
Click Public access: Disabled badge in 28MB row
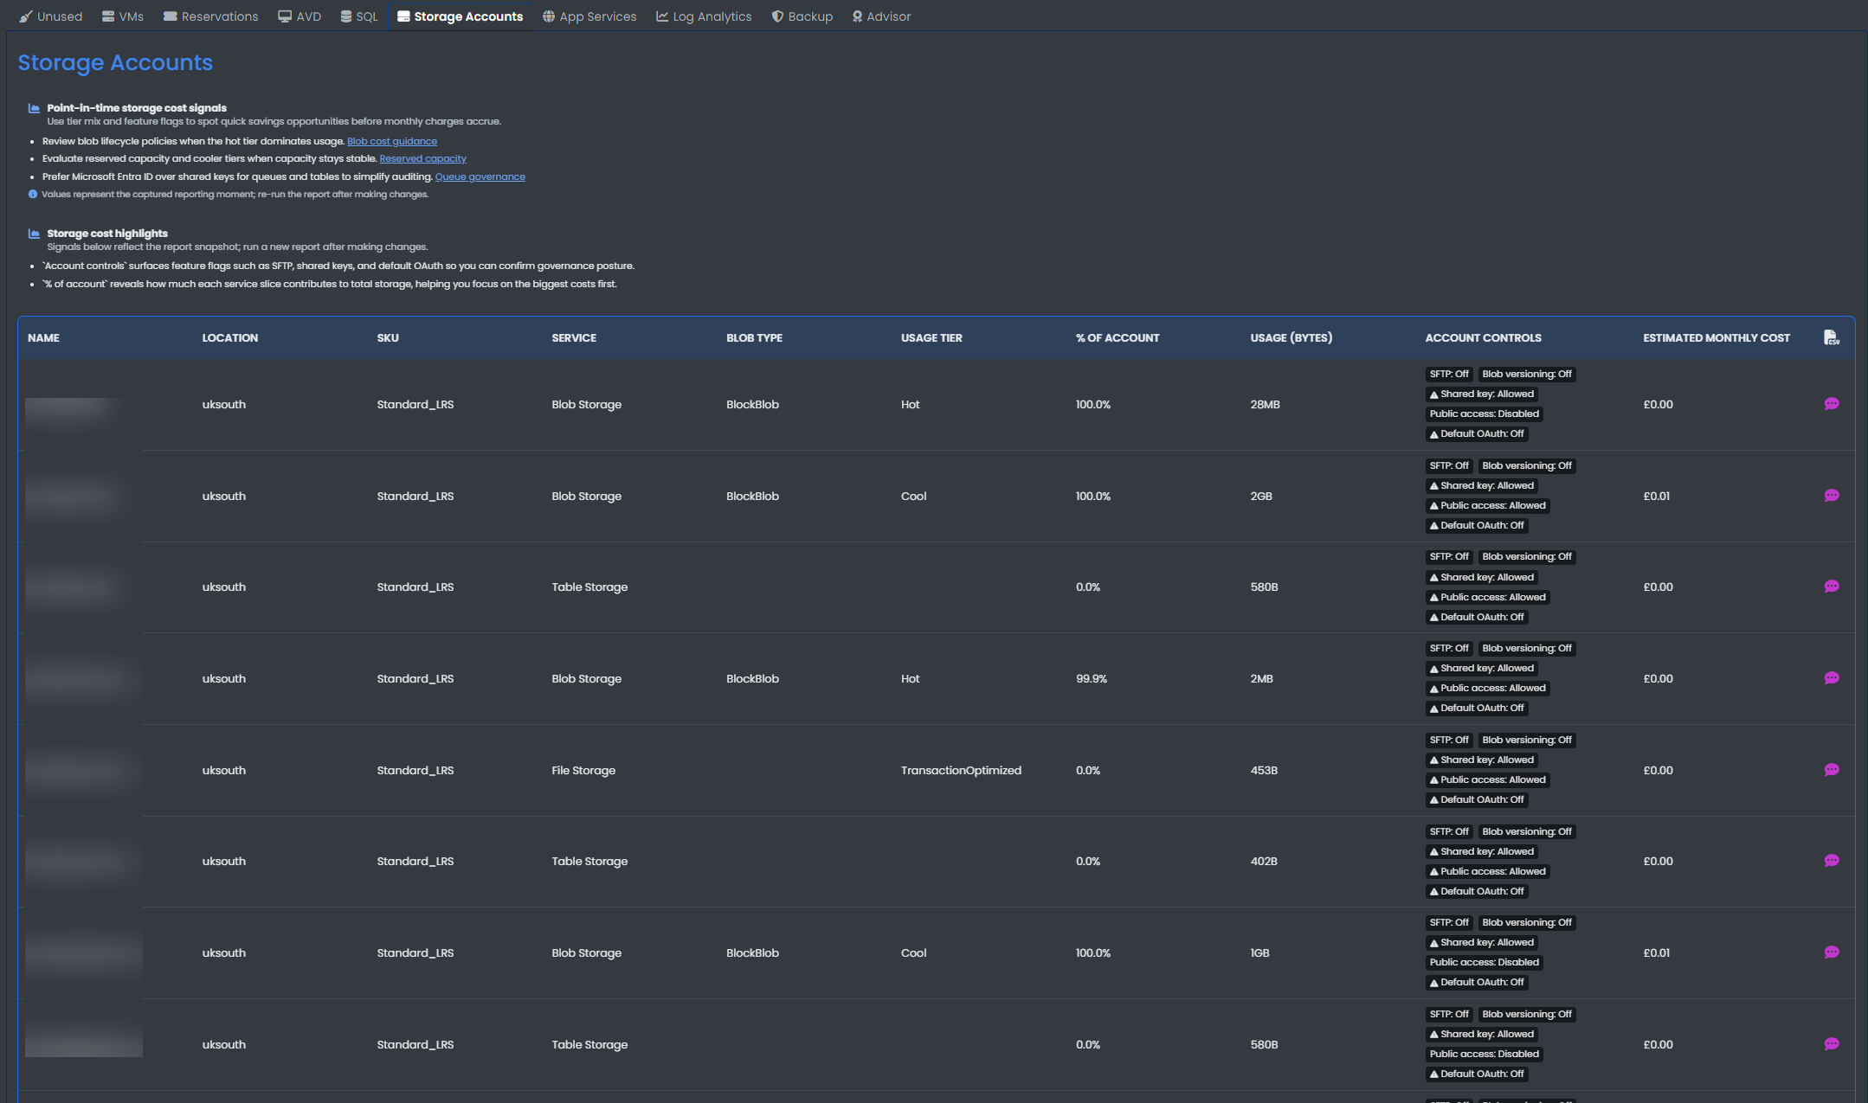point(1484,414)
